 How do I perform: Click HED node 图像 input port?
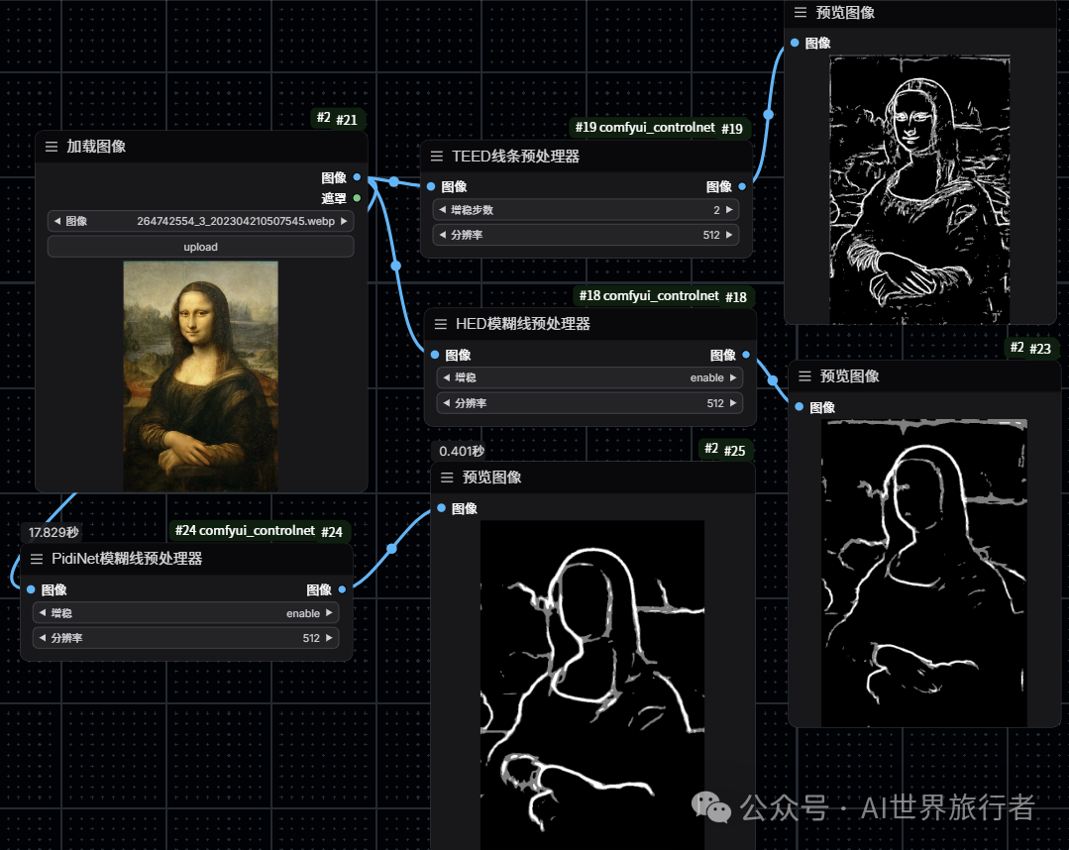point(434,355)
